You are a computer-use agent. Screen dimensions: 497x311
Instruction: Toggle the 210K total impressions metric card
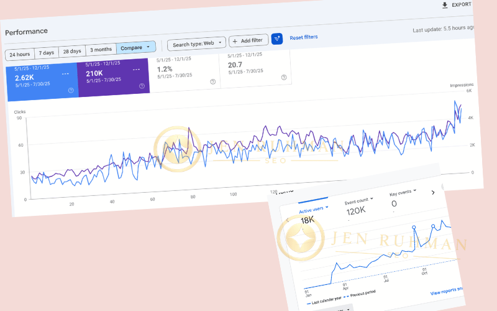[113, 77]
